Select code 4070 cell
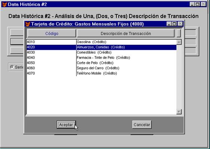This screenshot has width=210, height=149. click(51, 73)
